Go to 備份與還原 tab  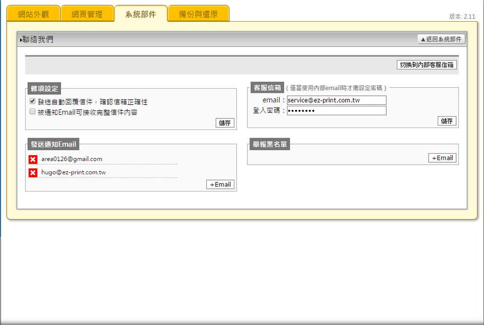[x=198, y=14]
